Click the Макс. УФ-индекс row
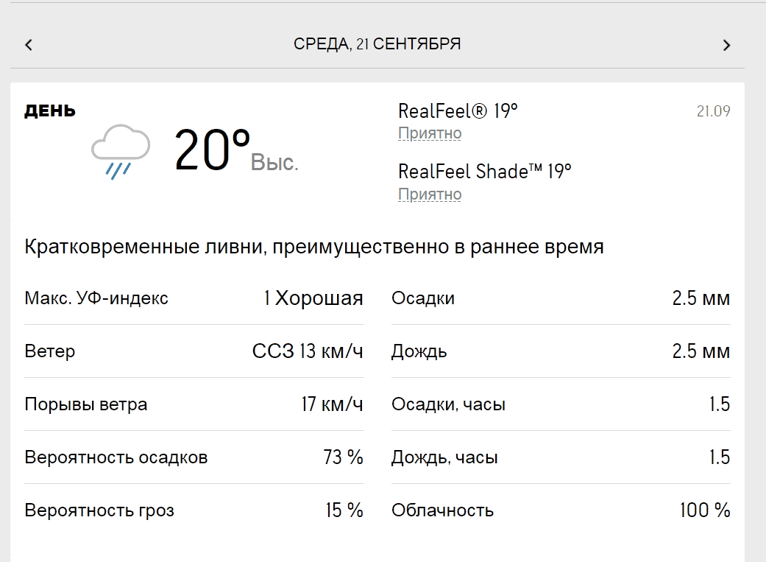The width and height of the screenshot is (766, 562). (194, 298)
